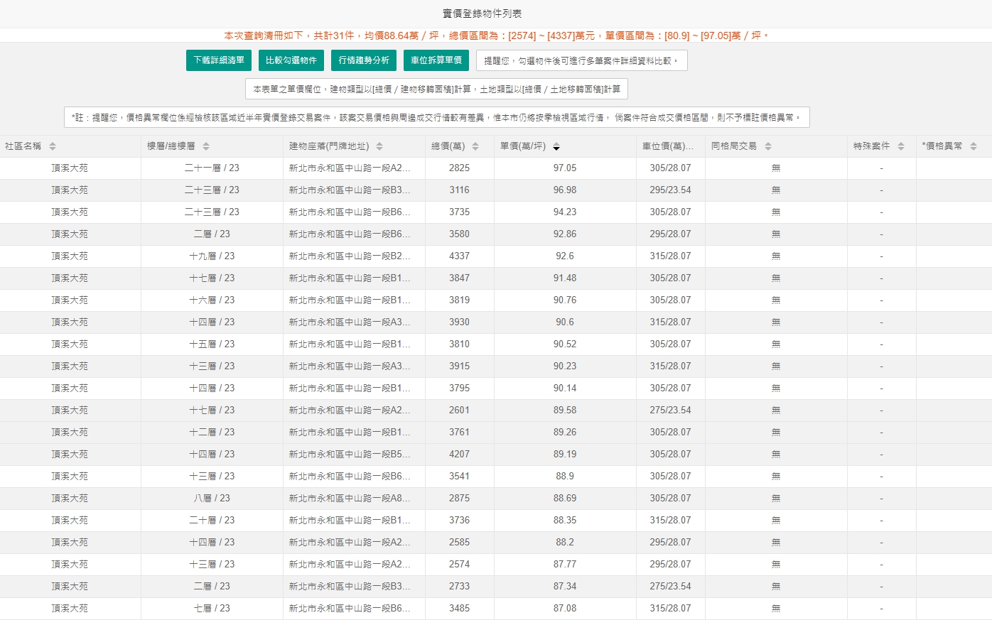Click sort arrows next to 建物座落(門牌地址)

click(x=379, y=146)
